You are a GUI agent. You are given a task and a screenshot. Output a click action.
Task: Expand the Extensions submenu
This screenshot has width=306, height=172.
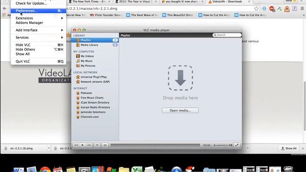pyautogui.click(x=38, y=18)
